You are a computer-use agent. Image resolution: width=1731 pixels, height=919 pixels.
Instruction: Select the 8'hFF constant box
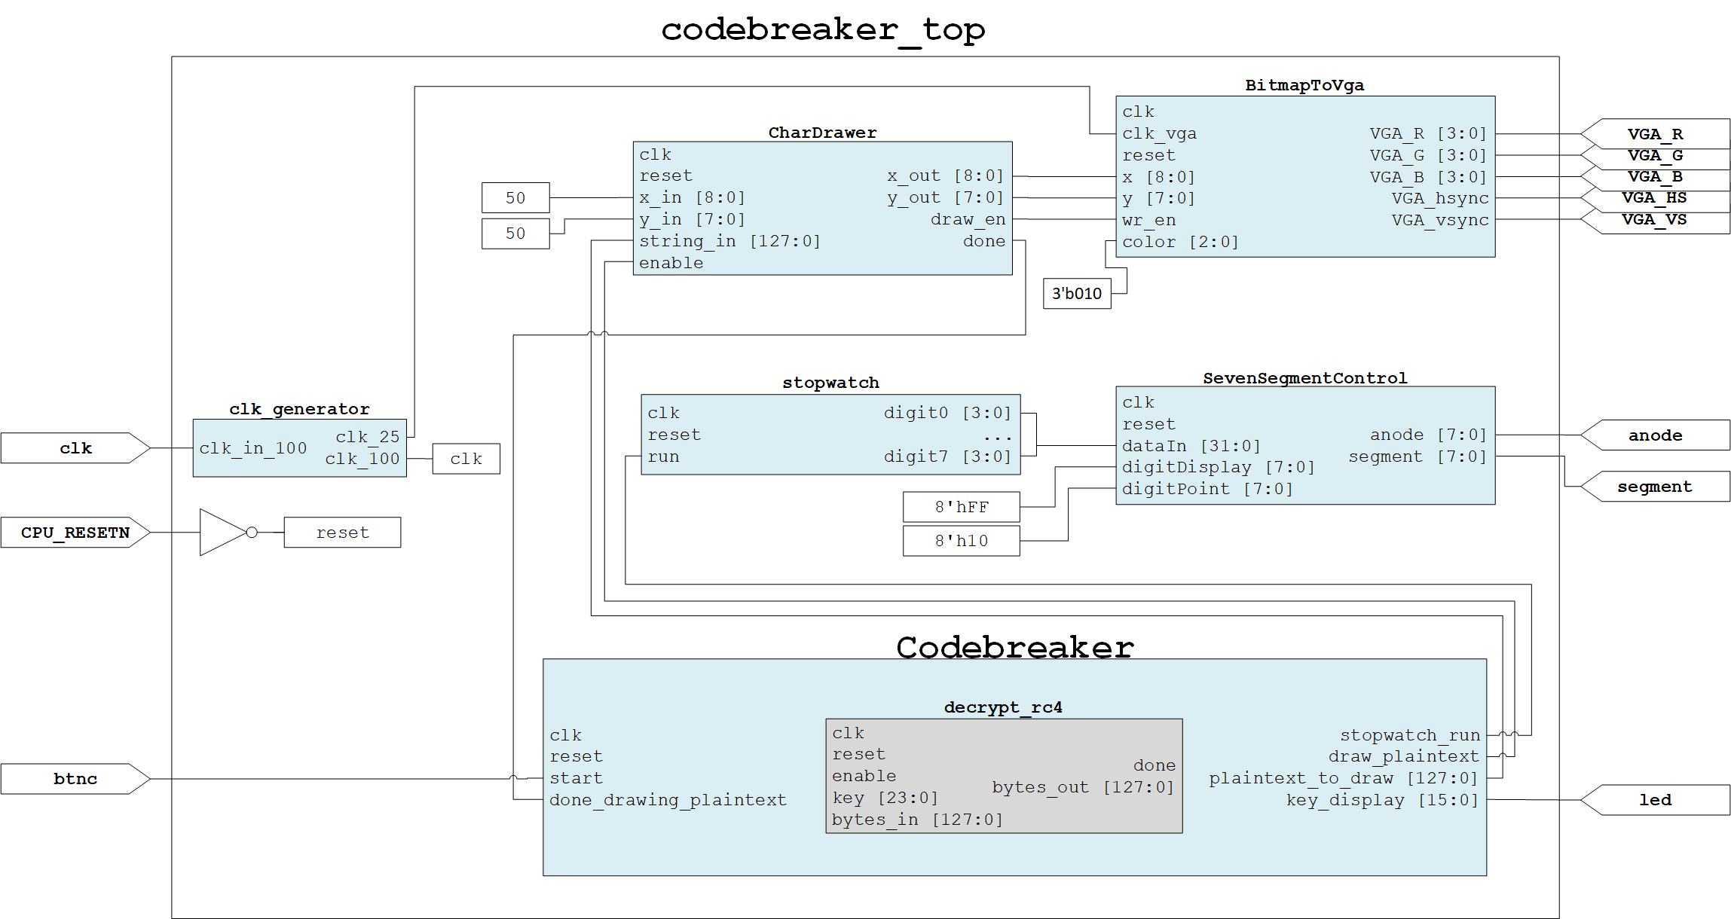962,507
